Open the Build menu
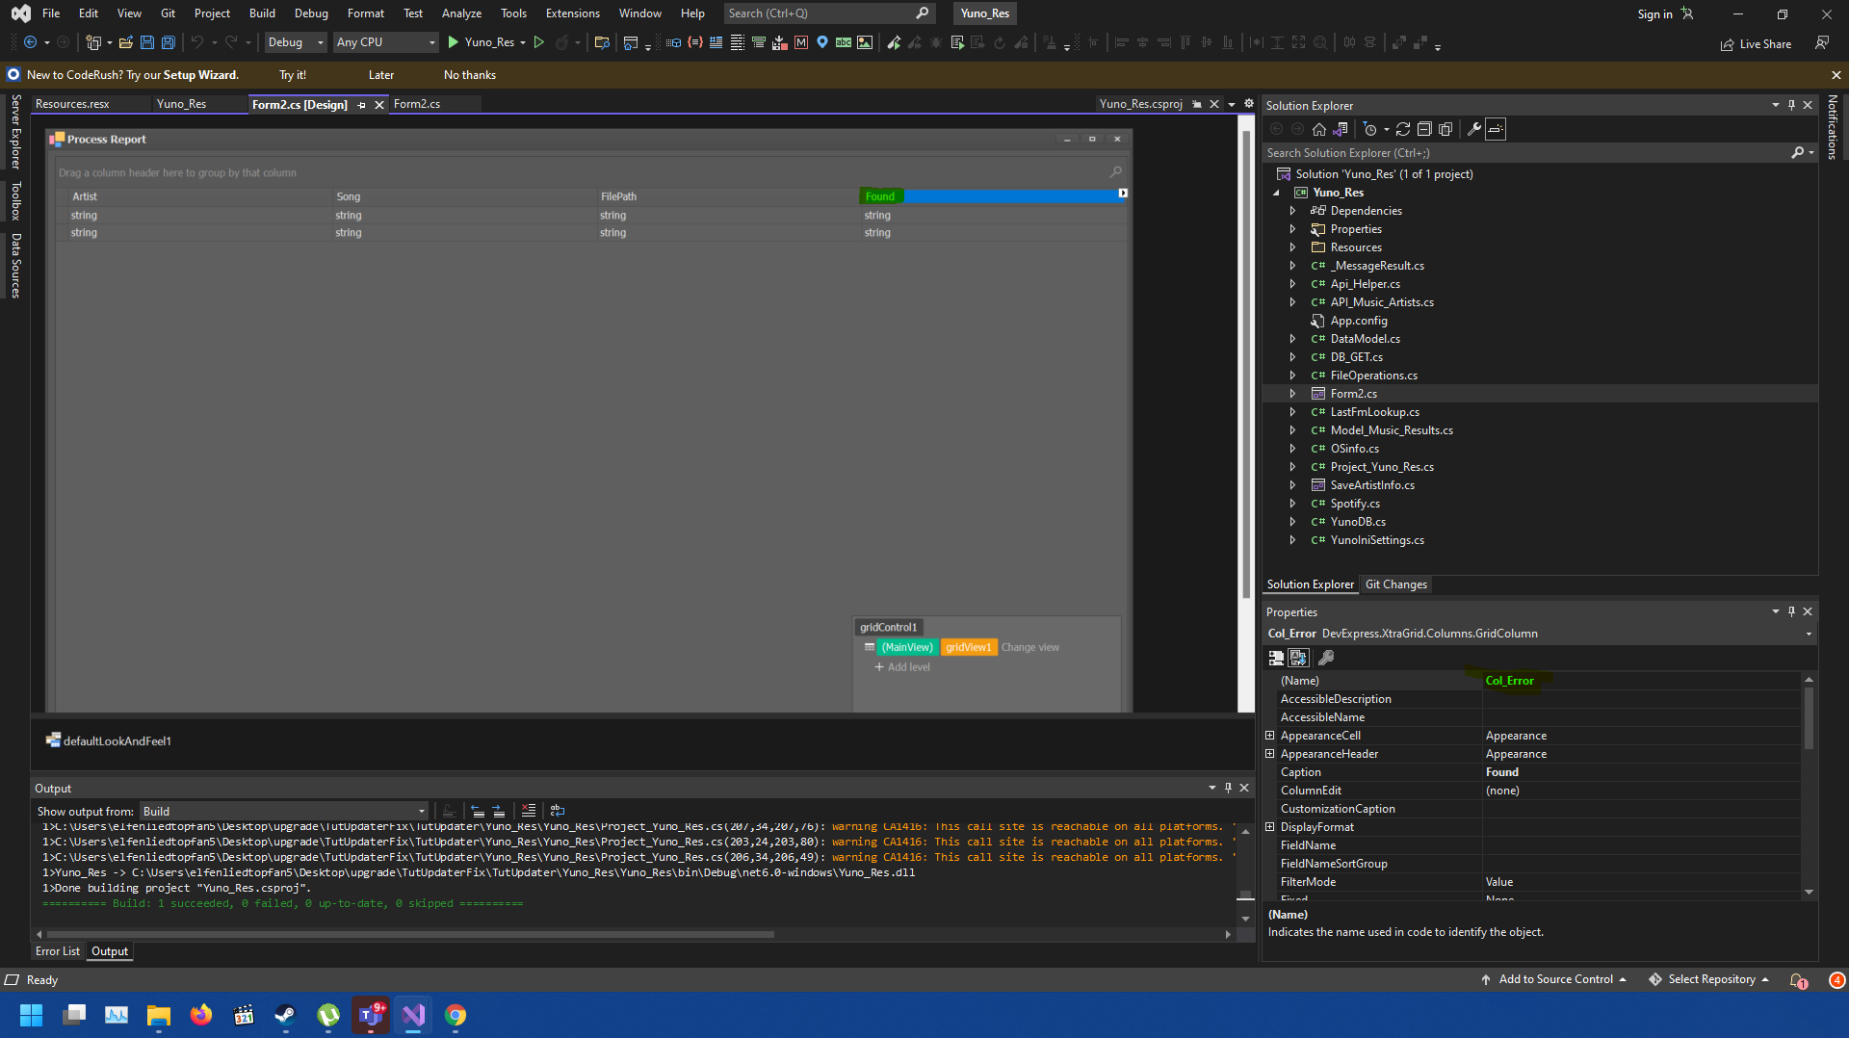This screenshot has width=1849, height=1038. tap(262, 13)
